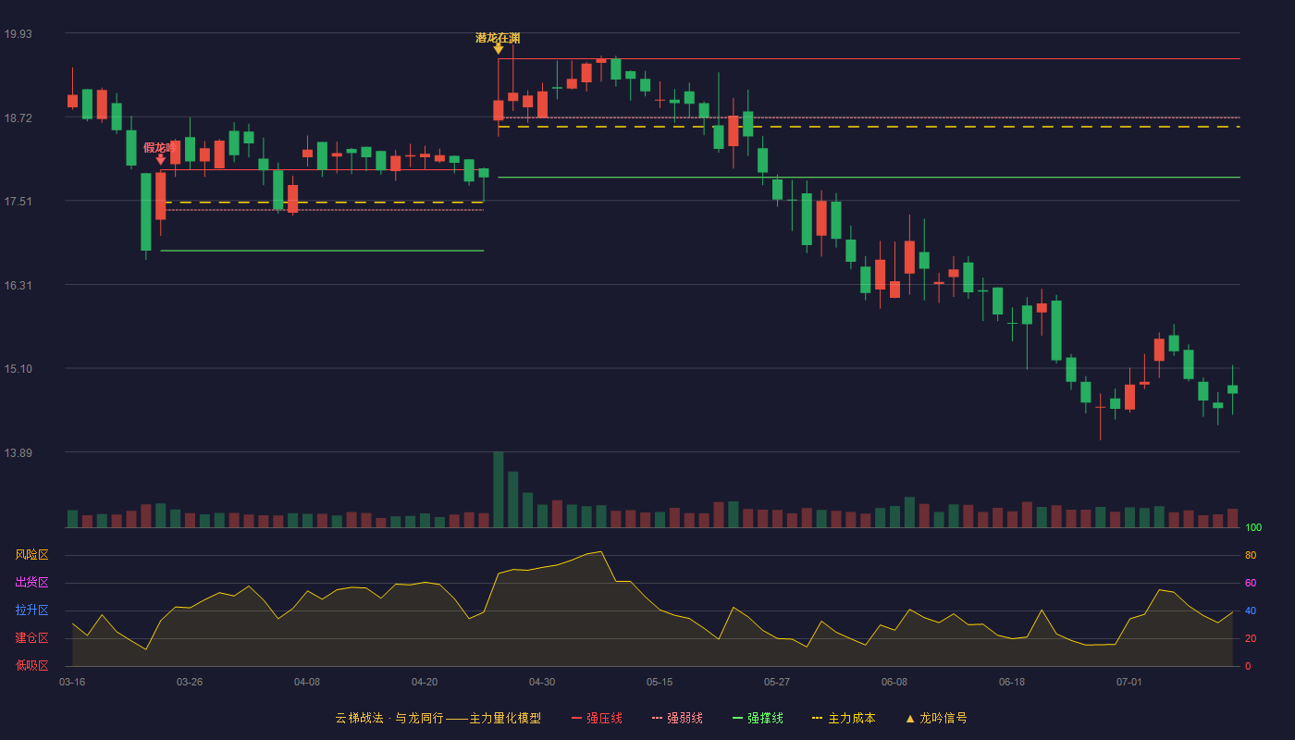The width and height of the screenshot is (1295, 740).
Task: Click the large green candle beside 假龙吟 marker
Action: (x=146, y=212)
